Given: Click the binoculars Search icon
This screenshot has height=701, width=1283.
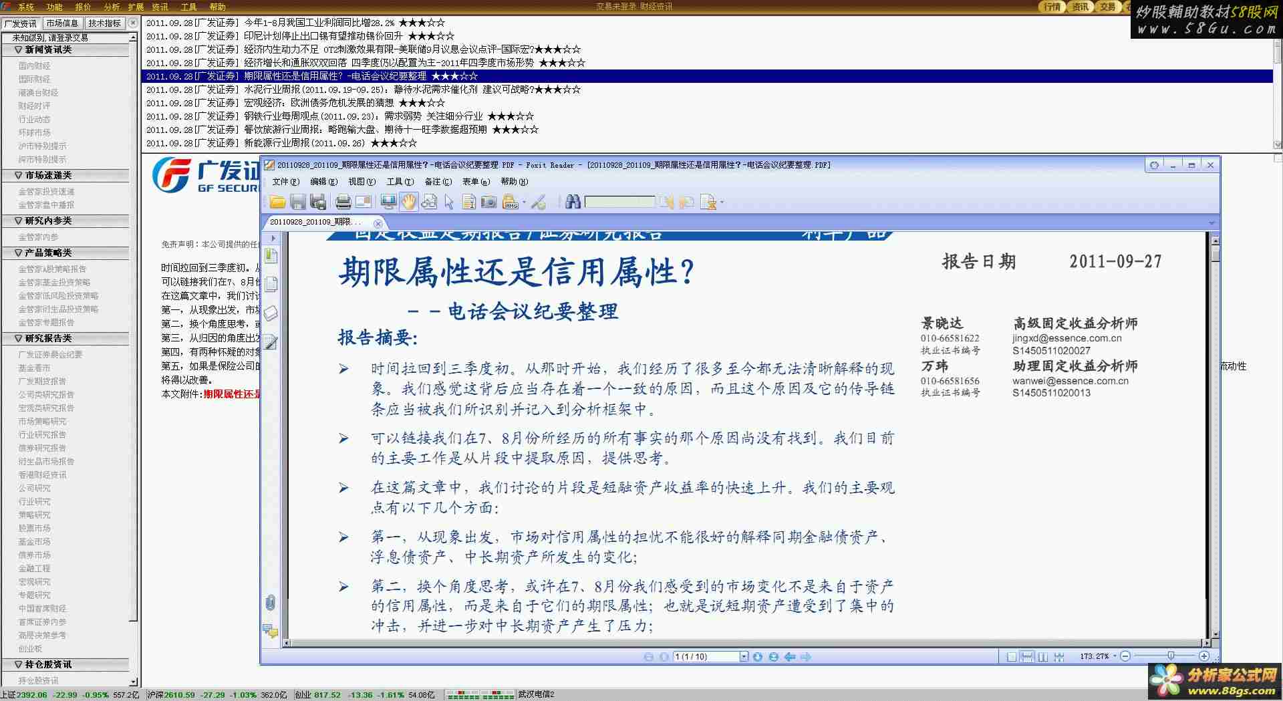Looking at the screenshot, I should (x=573, y=202).
